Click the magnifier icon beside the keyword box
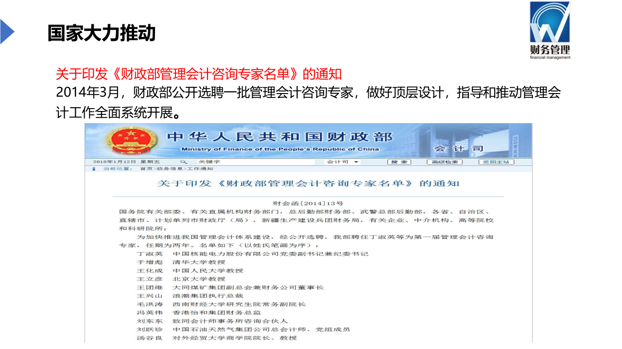This screenshot has height=349, width=622. click(183, 162)
